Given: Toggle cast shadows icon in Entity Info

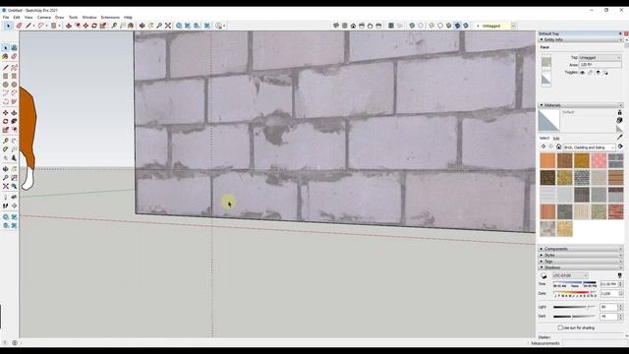Looking at the screenshot, I should point(605,73).
